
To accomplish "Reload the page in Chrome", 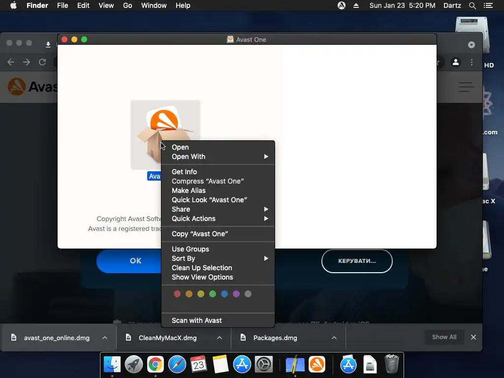I will 42,62.
